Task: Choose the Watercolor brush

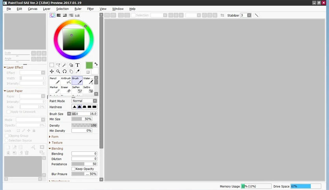Action: tap(88, 80)
